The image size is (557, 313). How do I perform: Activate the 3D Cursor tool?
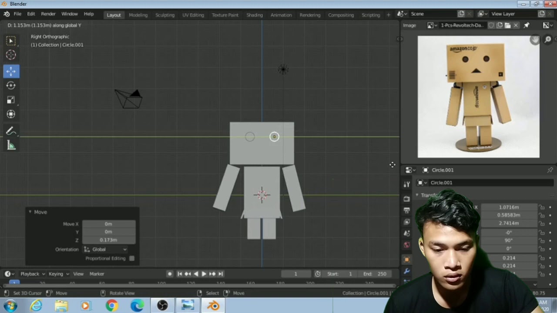11,55
